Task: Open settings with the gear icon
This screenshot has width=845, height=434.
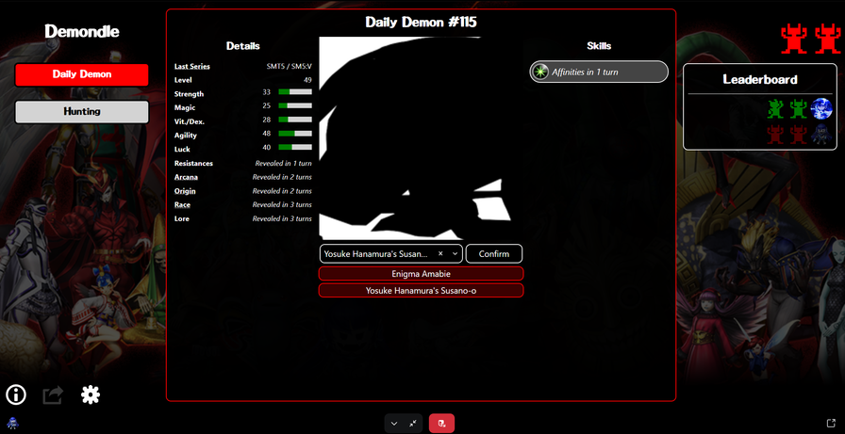Action: [x=91, y=395]
